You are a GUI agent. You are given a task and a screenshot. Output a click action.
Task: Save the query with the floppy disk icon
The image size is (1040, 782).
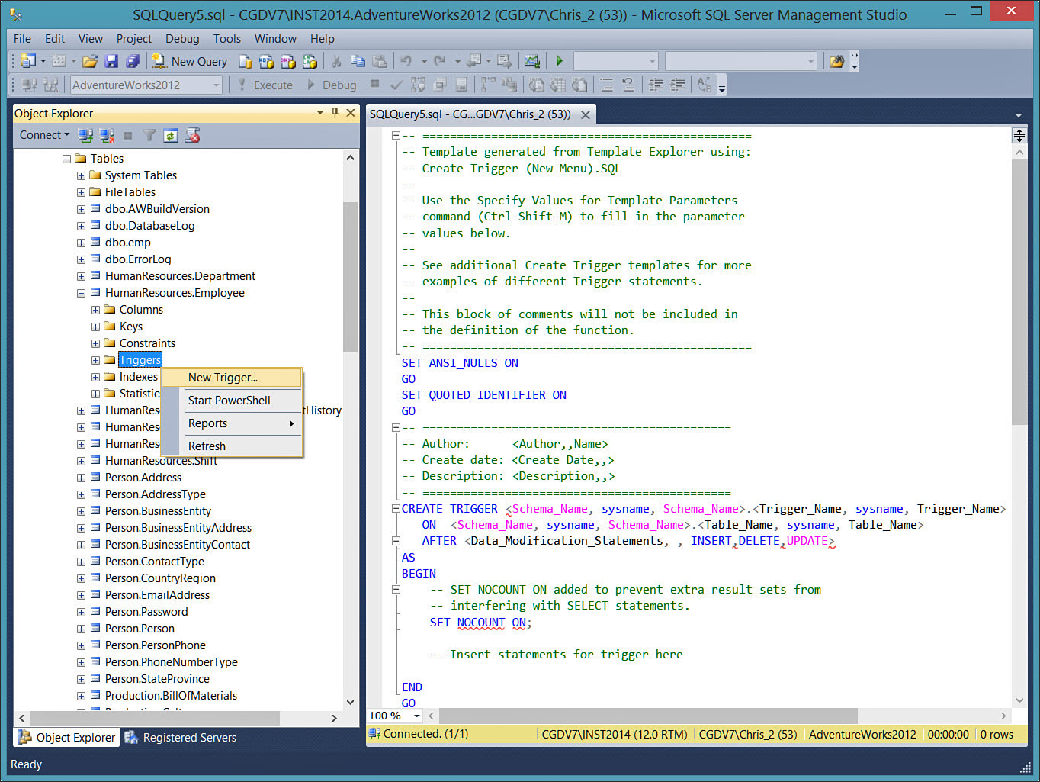click(111, 61)
